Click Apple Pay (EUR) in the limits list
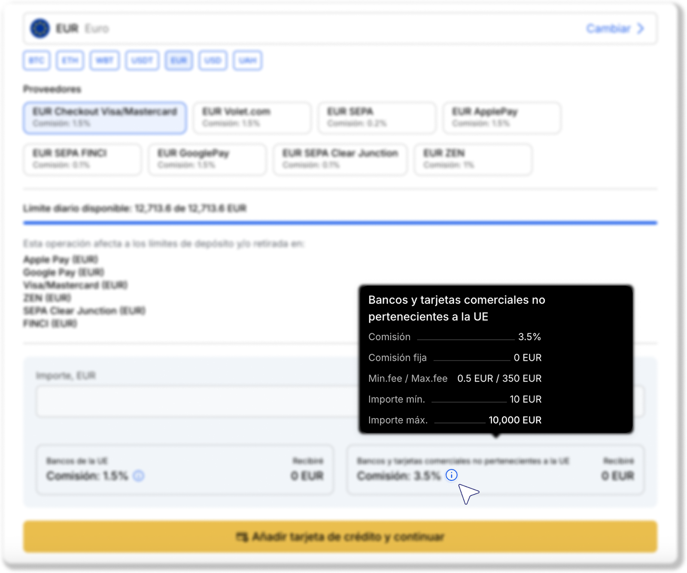The image size is (687, 573). pos(61,260)
